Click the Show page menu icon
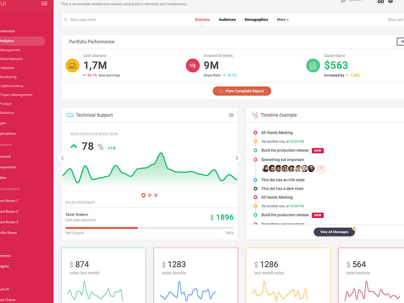The height and width of the screenshot is (303, 404). [66, 19]
